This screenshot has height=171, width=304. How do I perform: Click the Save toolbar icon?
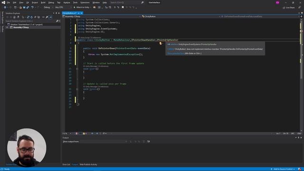pos(24,8)
